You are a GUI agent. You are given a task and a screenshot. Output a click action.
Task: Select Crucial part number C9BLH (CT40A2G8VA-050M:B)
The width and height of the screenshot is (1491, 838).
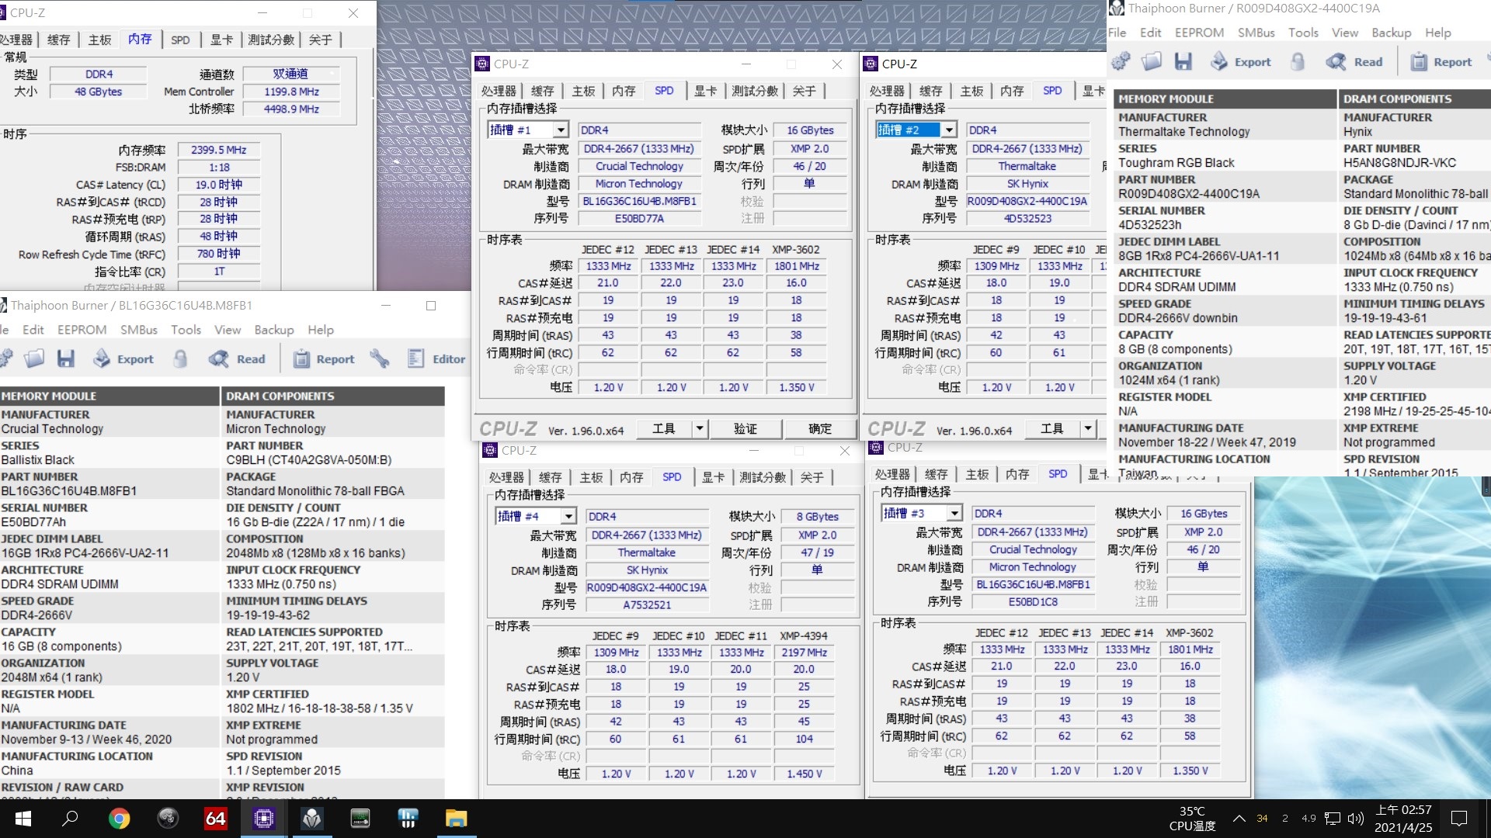click(x=309, y=459)
